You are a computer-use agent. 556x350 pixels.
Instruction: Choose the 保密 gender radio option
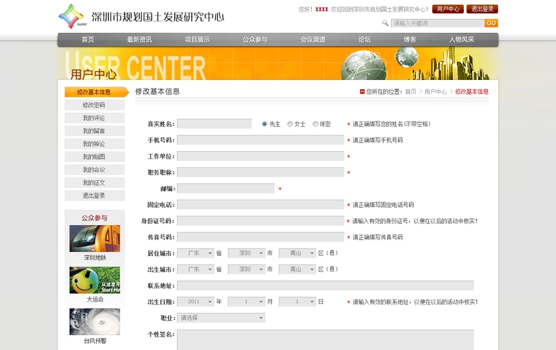coord(316,124)
